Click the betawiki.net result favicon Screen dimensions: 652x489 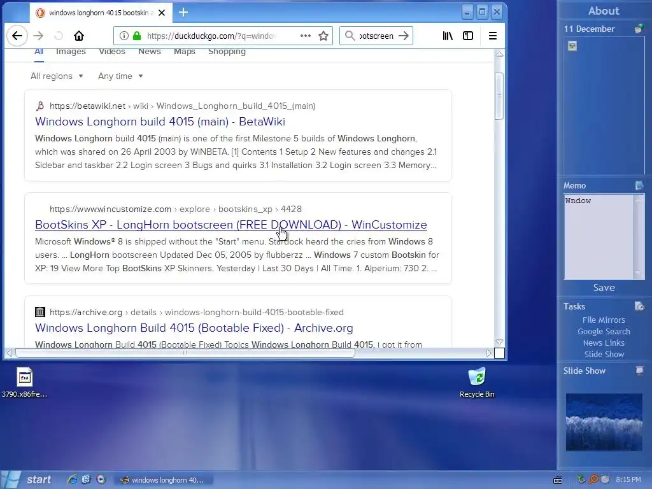(40, 106)
